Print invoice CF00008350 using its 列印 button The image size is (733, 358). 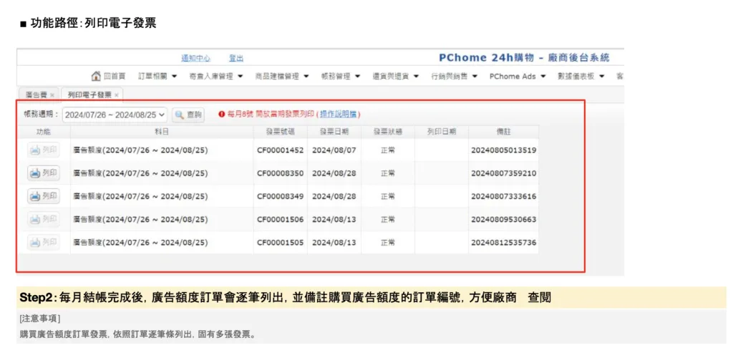pyautogui.click(x=44, y=173)
